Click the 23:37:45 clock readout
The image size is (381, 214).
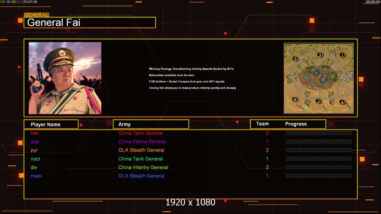(x=30, y=2)
